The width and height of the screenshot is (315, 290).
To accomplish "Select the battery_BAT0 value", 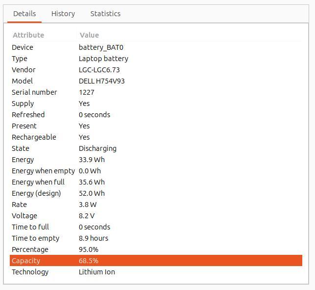I will coord(101,47).
